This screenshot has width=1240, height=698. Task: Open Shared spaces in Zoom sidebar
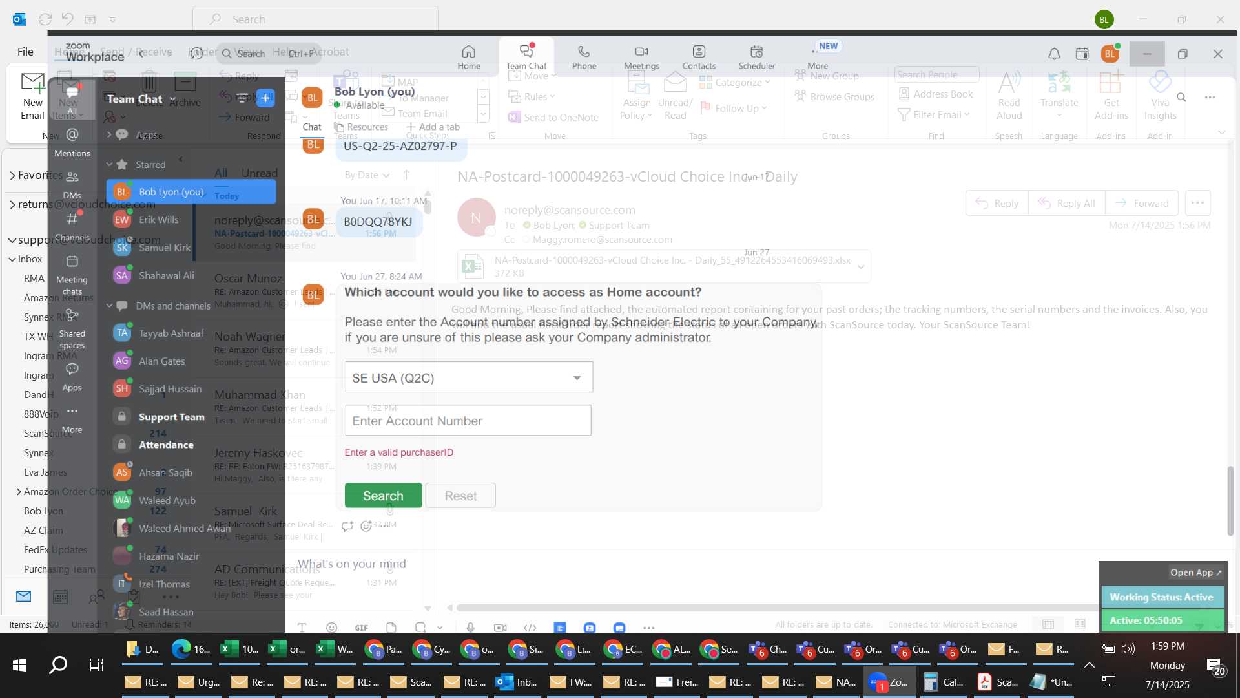coord(72,329)
